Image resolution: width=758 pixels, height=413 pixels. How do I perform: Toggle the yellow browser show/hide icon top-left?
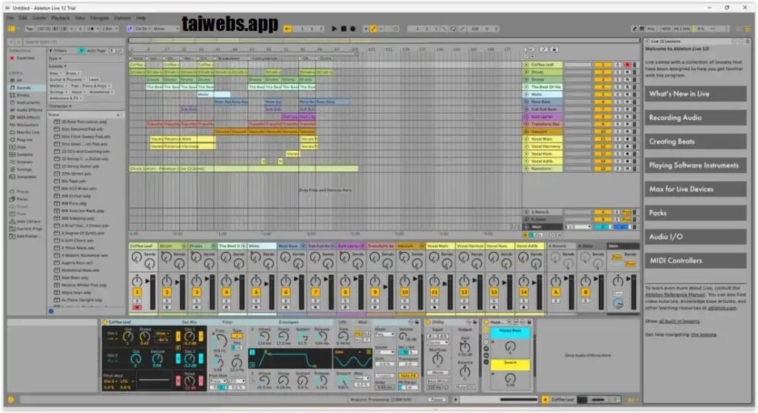click(11, 29)
